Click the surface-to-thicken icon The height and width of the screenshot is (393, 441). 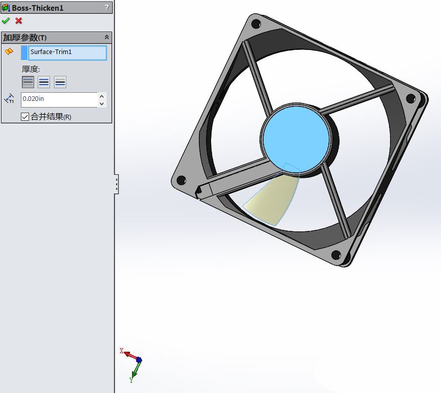pos(9,51)
